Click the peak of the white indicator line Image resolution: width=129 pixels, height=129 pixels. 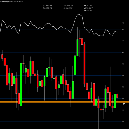click(x=79, y=15)
